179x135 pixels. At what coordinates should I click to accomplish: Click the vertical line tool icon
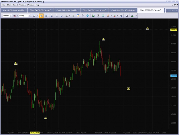coord(98,16)
